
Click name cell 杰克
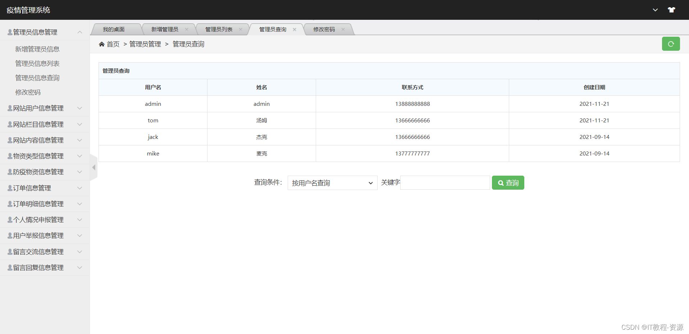(x=262, y=137)
